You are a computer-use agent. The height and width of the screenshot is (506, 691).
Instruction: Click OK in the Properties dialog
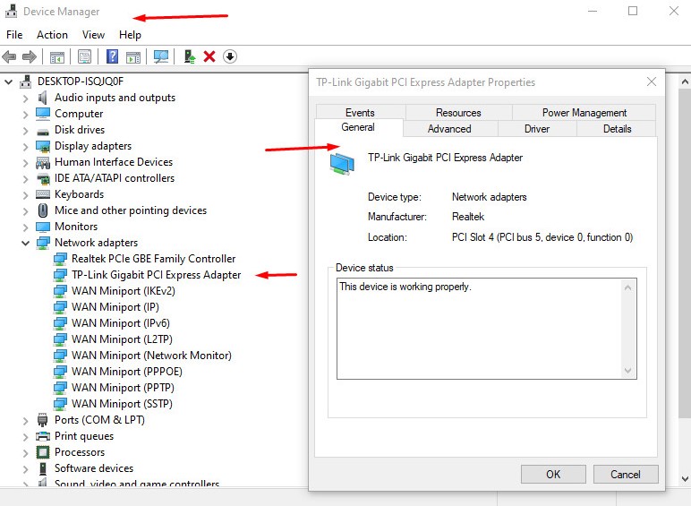[553, 475]
